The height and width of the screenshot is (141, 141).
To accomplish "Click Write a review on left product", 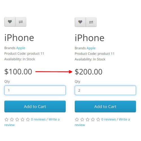I will tap(32, 122).
